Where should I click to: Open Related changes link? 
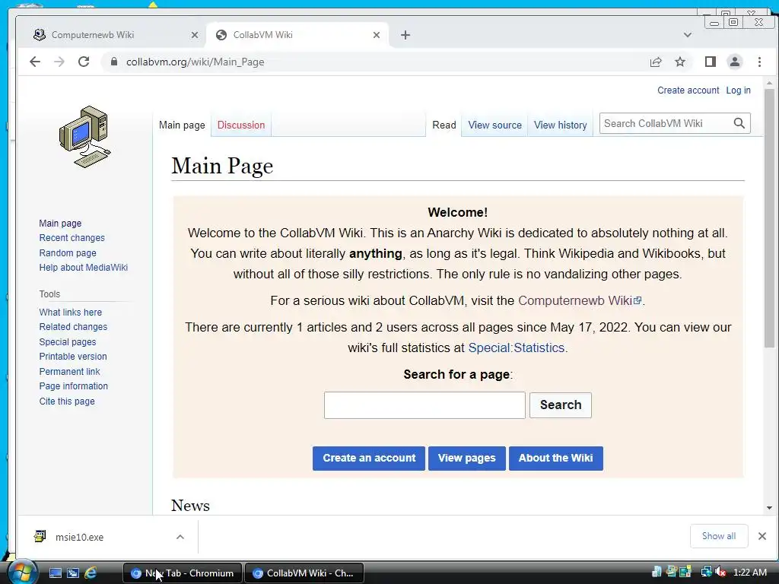tap(73, 327)
